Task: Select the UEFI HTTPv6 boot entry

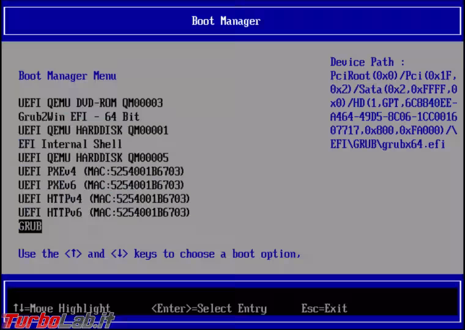Action: point(104,212)
